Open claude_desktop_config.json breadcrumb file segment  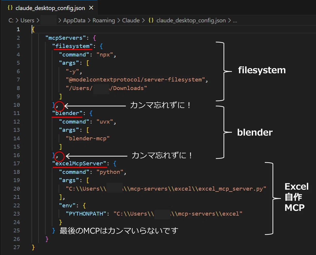click(x=191, y=20)
